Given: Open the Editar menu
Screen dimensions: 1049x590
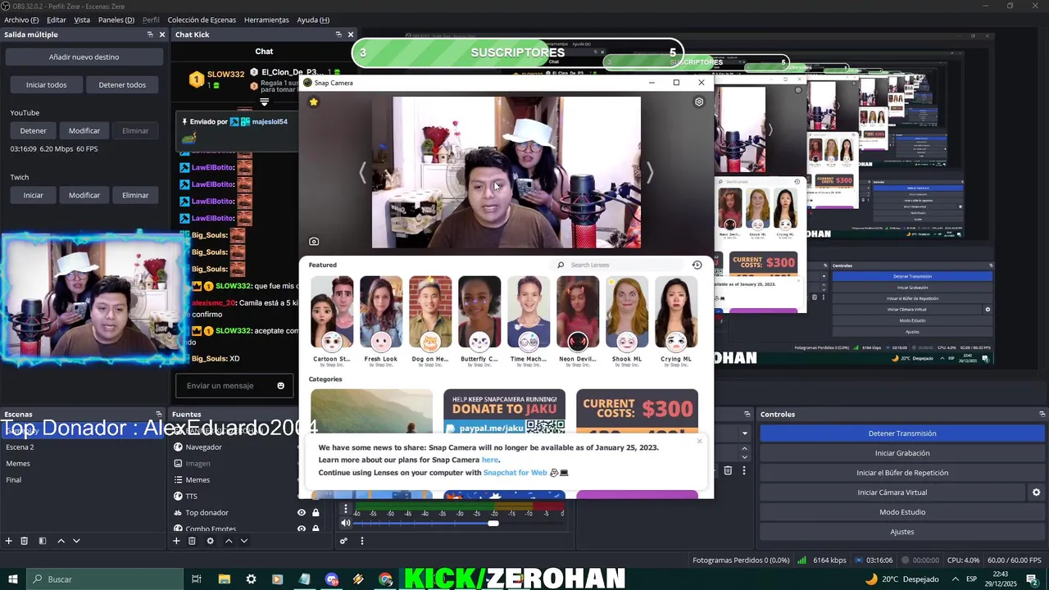Looking at the screenshot, I should coord(57,20).
